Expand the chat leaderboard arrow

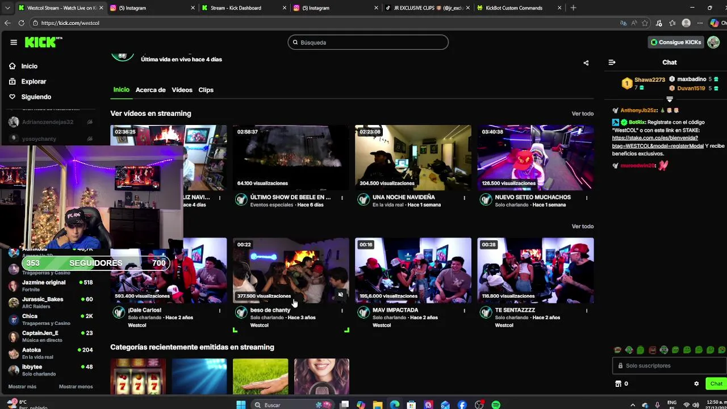(670, 99)
